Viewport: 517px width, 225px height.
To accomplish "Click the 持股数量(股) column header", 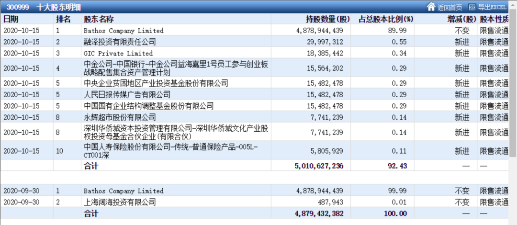I will [327, 19].
